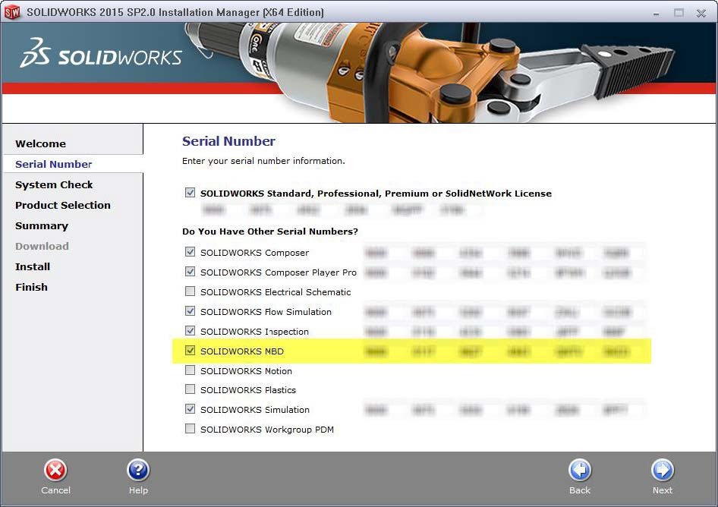This screenshot has width=718, height=507.
Task: Close the Installation Manager window
Action: (x=701, y=13)
